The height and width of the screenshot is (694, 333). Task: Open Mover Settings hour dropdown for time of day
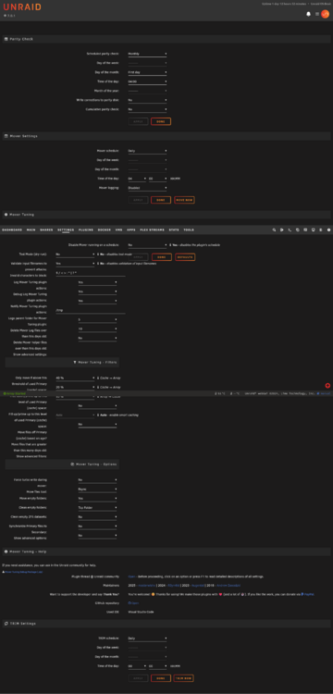(137, 179)
